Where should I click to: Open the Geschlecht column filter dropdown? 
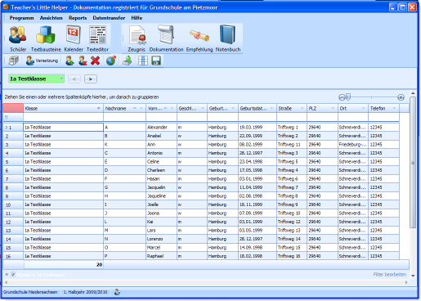pyautogui.click(x=202, y=108)
